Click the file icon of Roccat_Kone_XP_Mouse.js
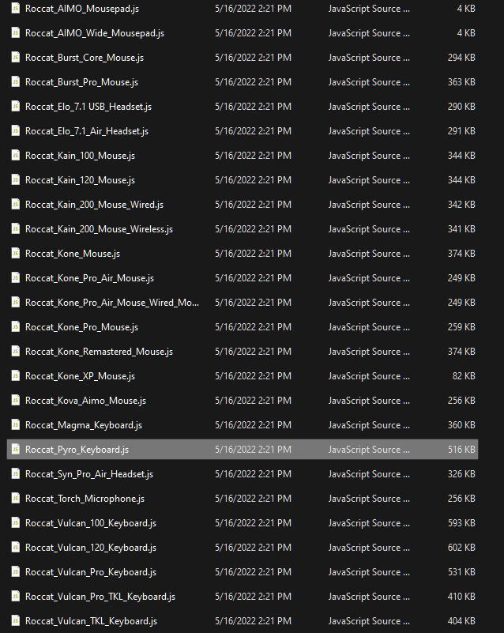 click(15, 376)
